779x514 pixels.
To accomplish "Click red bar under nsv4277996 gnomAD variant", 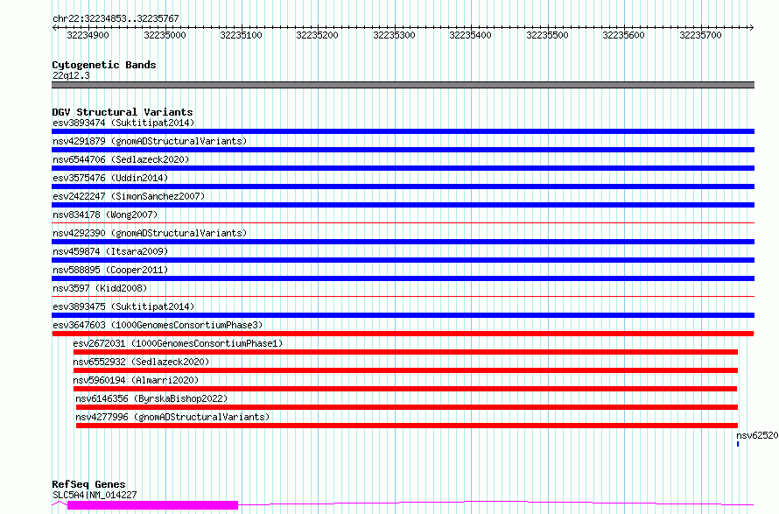I will click(407, 426).
